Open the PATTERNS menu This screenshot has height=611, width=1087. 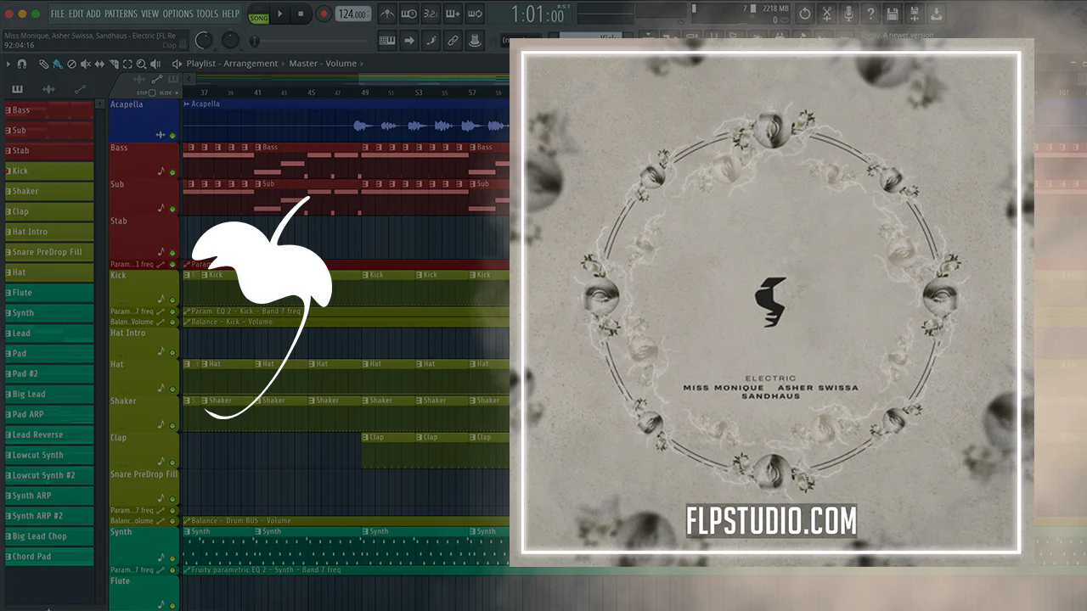coord(121,14)
